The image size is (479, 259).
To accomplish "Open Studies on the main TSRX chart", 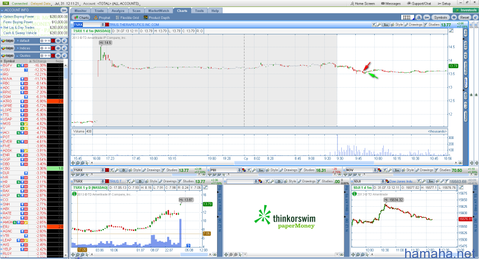I will 432,25.
